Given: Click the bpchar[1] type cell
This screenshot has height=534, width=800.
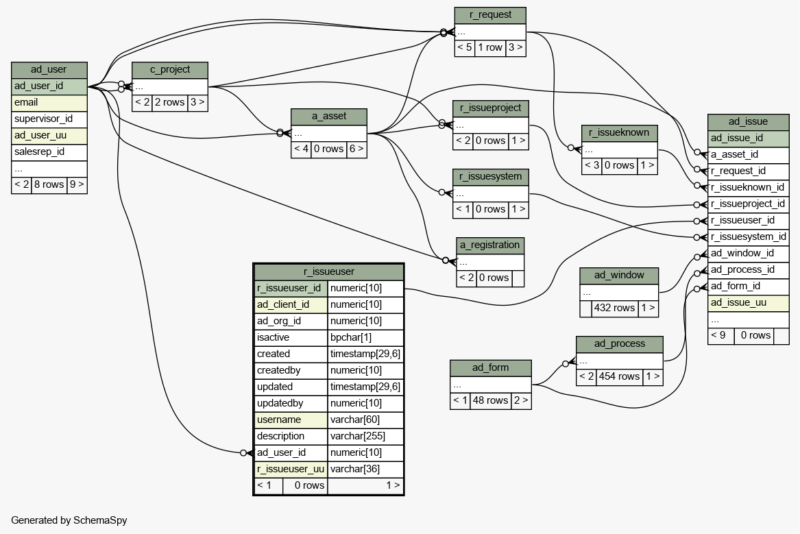Looking at the screenshot, I should [x=365, y=338].
